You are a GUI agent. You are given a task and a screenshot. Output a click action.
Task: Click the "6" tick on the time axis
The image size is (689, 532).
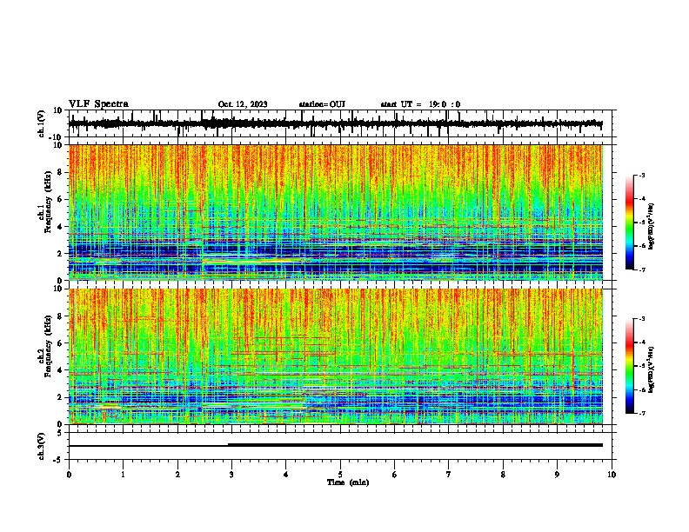[395, 475]
